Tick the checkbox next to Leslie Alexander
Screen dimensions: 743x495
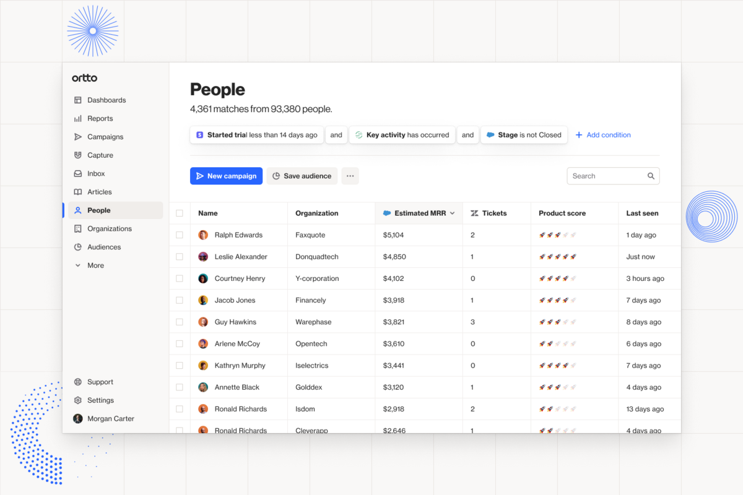click(x=179, y=256)
